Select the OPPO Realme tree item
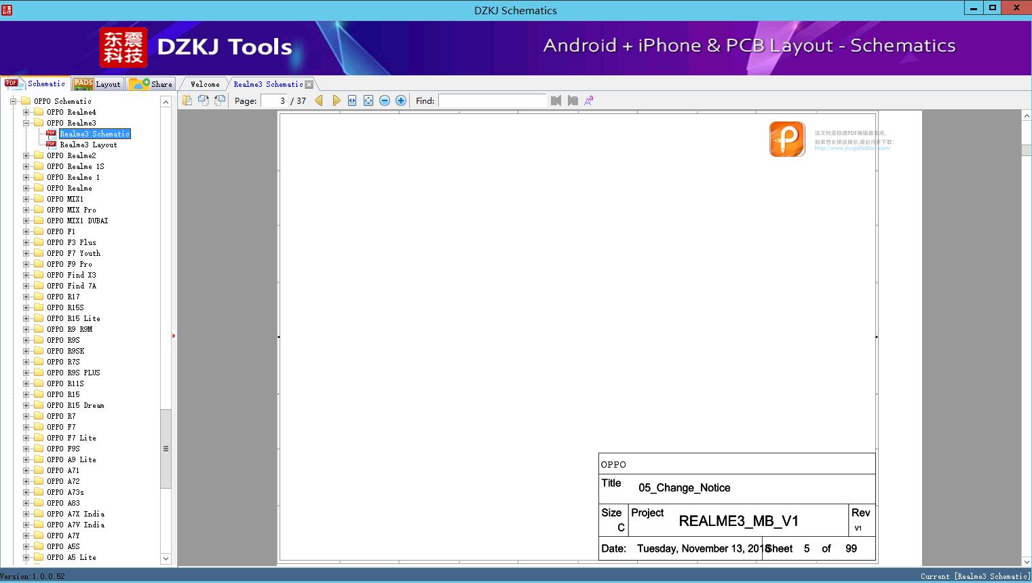 tap(69, 188)
